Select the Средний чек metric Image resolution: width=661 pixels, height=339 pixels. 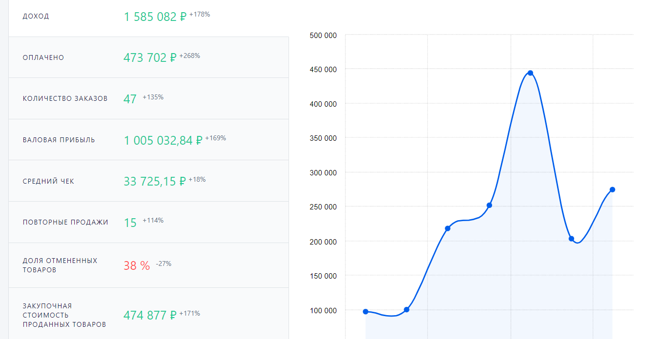point(149,181)
